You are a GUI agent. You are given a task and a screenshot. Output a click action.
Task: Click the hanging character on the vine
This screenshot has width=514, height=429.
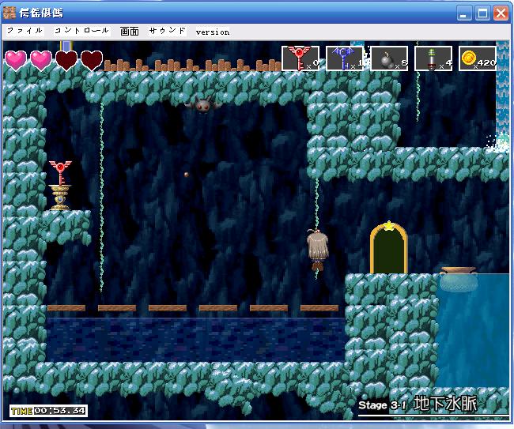click(x=317, y=250)
